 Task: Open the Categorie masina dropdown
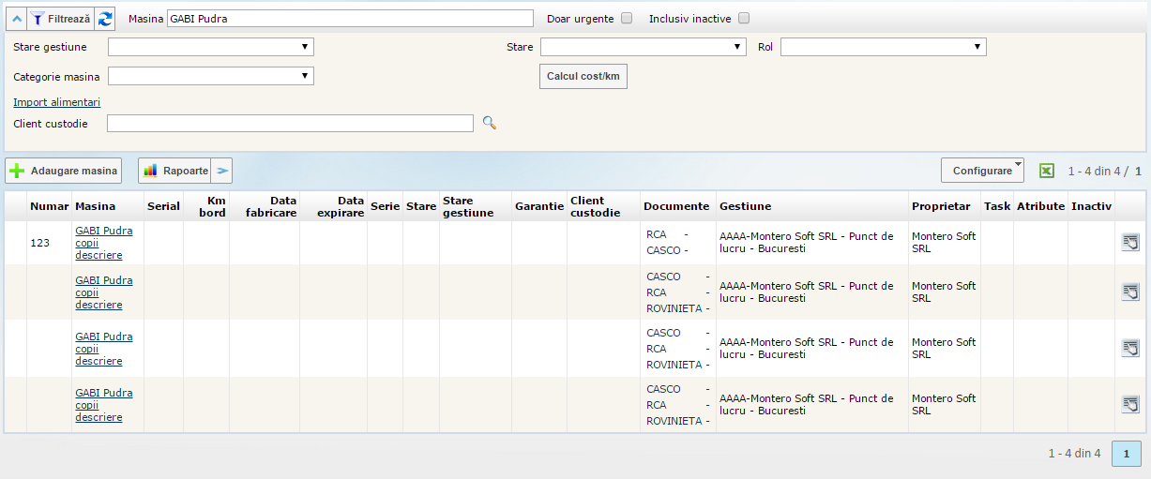(x=211, y=76)
